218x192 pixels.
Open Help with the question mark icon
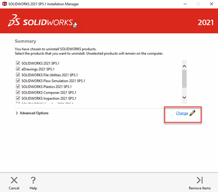tap(33, 180)
